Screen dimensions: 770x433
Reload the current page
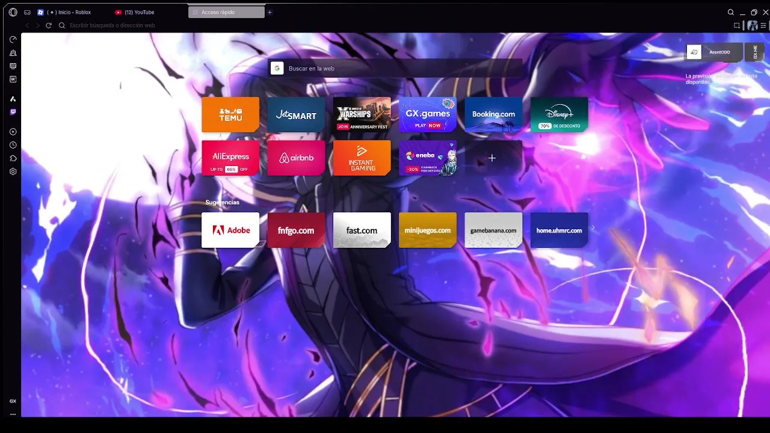pos(49,25)
